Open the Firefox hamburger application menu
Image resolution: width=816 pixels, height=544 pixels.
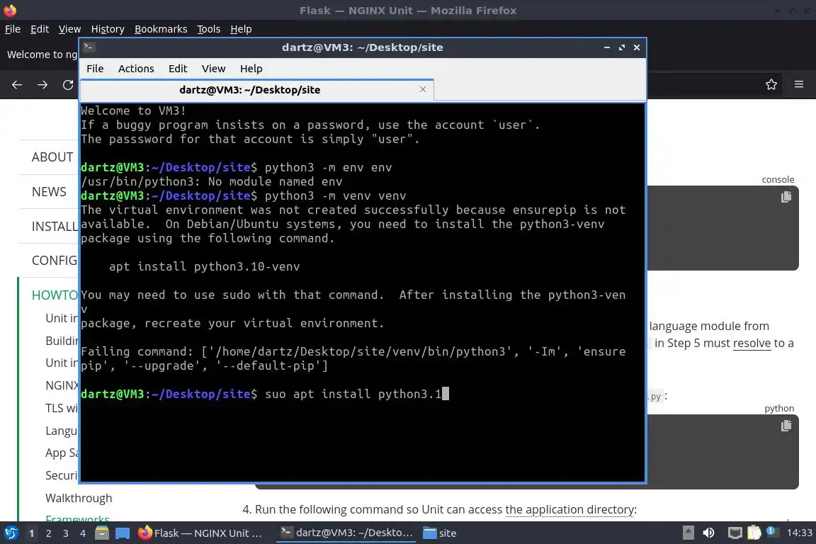click(x=799, y=84)
